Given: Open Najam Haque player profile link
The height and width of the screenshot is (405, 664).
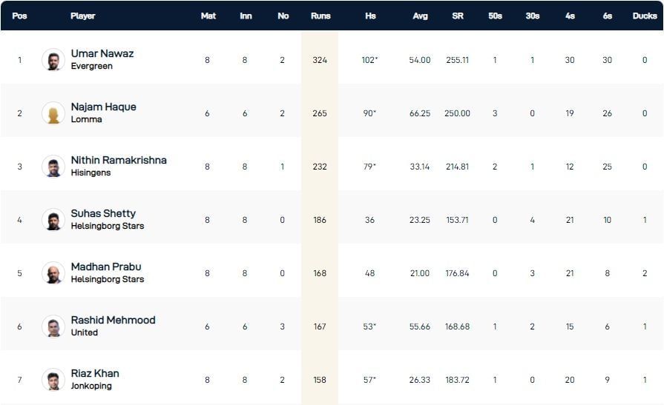Looking at the screenshot, I should click(x=104, y=107).
